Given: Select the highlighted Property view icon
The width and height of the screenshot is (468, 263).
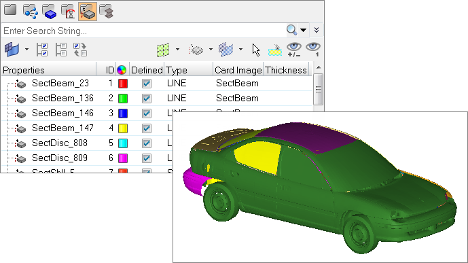Looking at the screenshot, I should (88, 12).
